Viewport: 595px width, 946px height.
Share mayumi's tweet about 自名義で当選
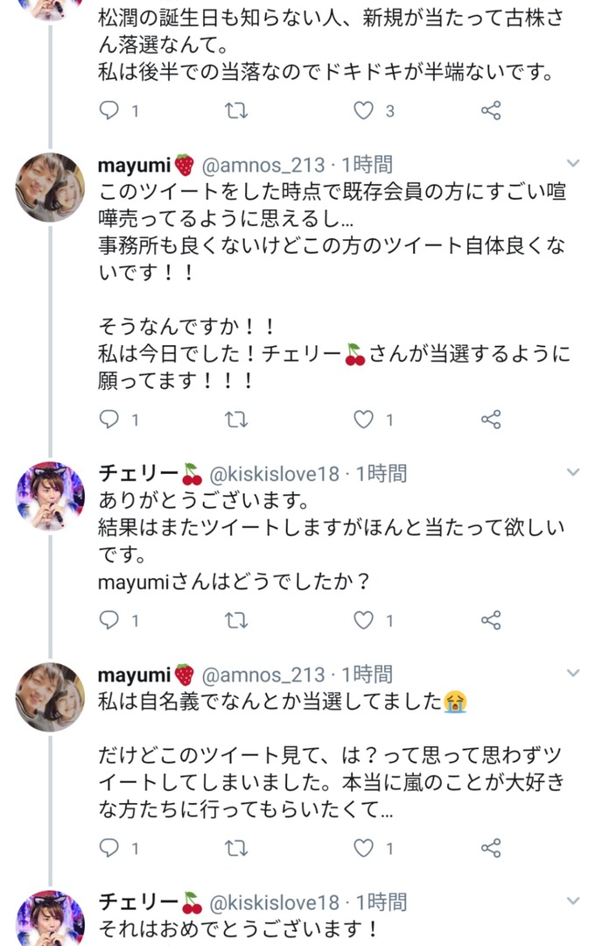click(x=491, y=848)
